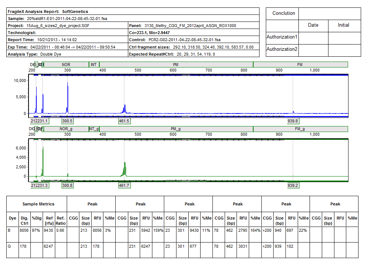Click the 3031 RFU value in row G
The width and height of the screenshot is (370, 267).
(242, 247)
